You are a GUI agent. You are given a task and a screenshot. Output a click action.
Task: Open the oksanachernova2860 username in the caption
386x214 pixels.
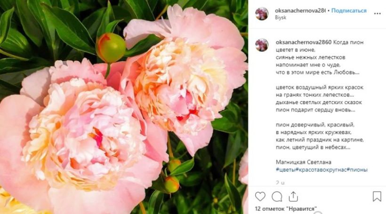pyautogui.click(x=304, y=42)
